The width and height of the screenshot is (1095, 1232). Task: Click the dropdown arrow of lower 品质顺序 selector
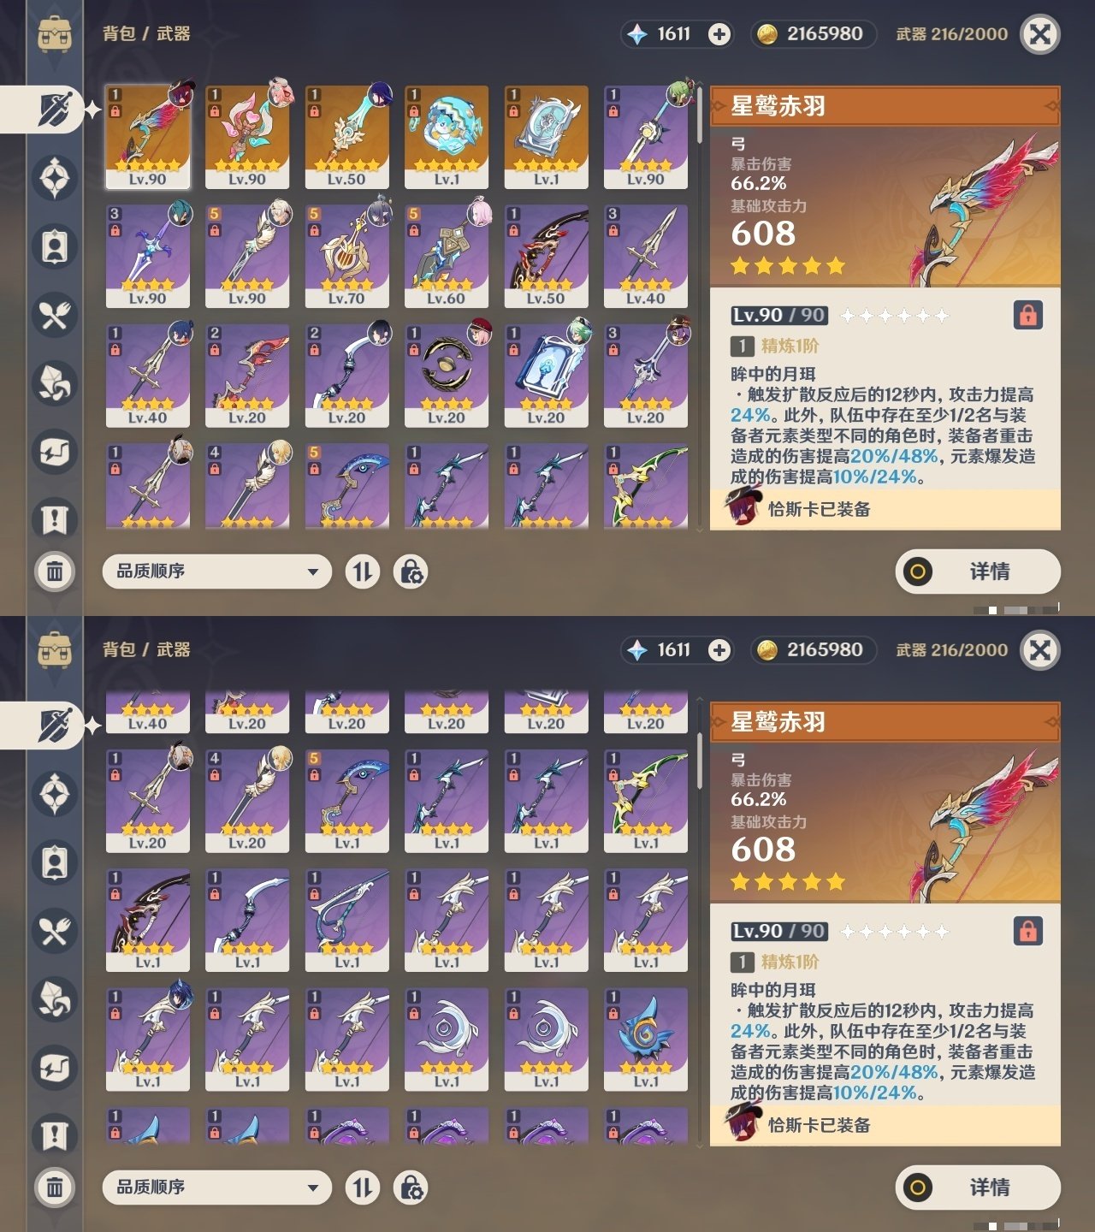tap(313, 1188)
